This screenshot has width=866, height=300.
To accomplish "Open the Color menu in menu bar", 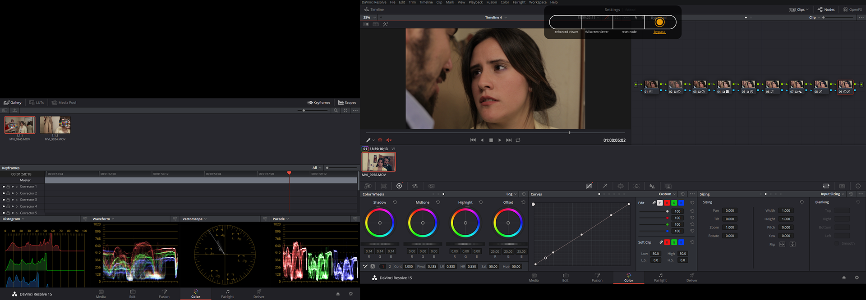I will coord(505,2).
